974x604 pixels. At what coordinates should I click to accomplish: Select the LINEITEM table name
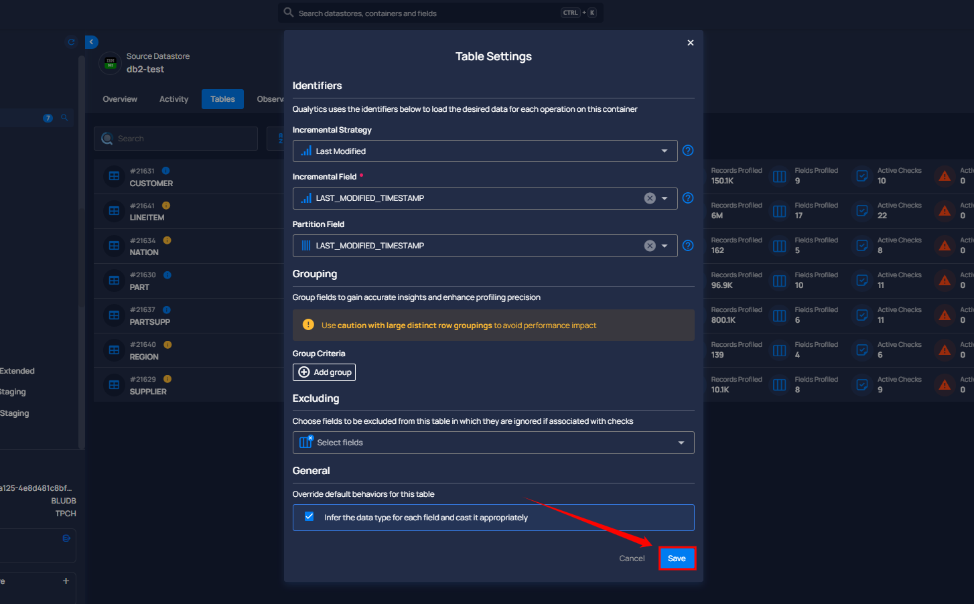(147, 218)
